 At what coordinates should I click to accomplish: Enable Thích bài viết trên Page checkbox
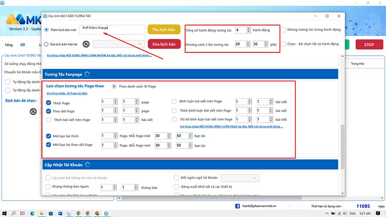click(x=48, y=120)
